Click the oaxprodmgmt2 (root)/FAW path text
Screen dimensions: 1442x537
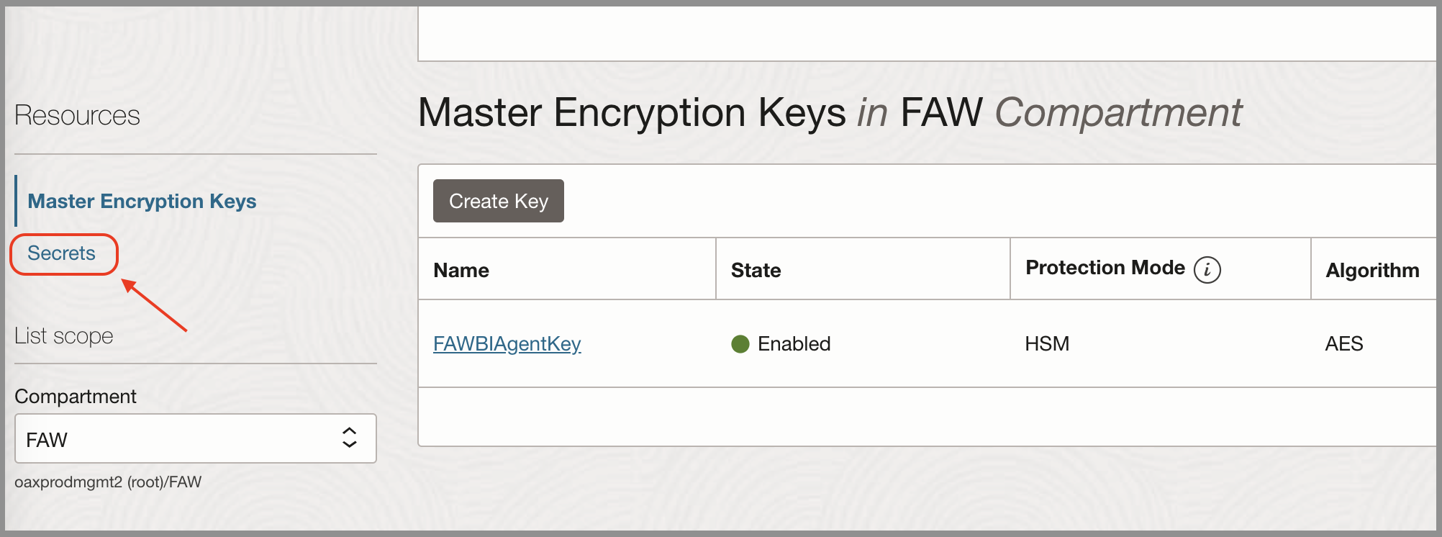click(108, 482)
